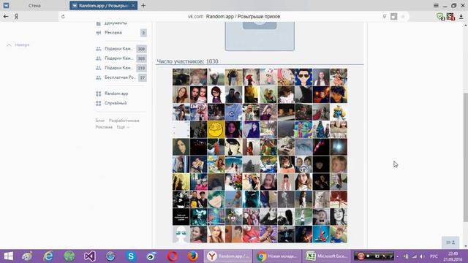The height and width of the screenshot is (263, 468).
Task: Open Документы in the VK sidebar
Action: pos(116,23)
